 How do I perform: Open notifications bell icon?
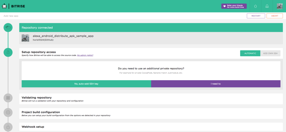(267, 6)
